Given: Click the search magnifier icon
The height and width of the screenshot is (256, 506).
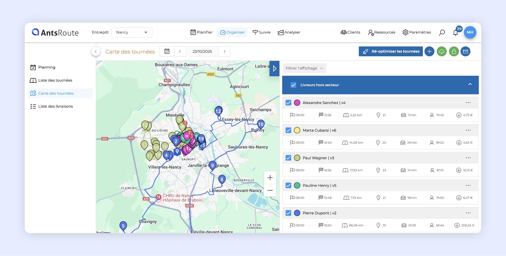Looking at the screenshot, I should coord(442,32).
